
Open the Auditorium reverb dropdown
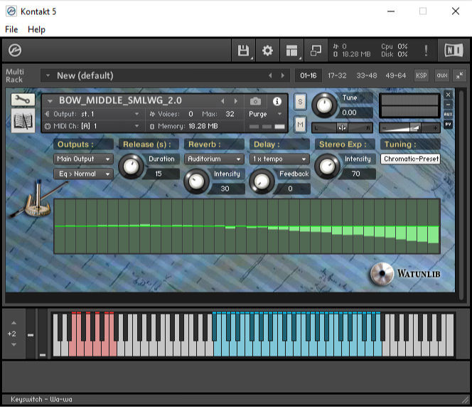[x=214, y=159]
